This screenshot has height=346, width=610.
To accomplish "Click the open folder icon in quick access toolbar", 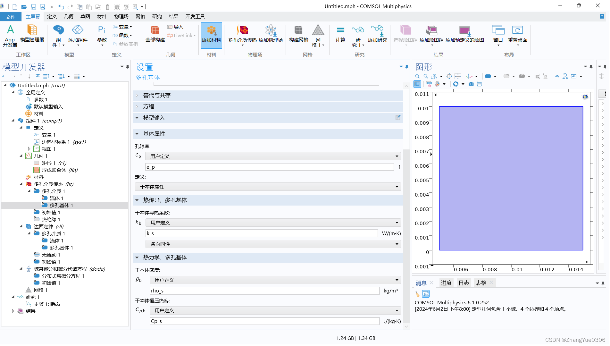I will (24, 6).
